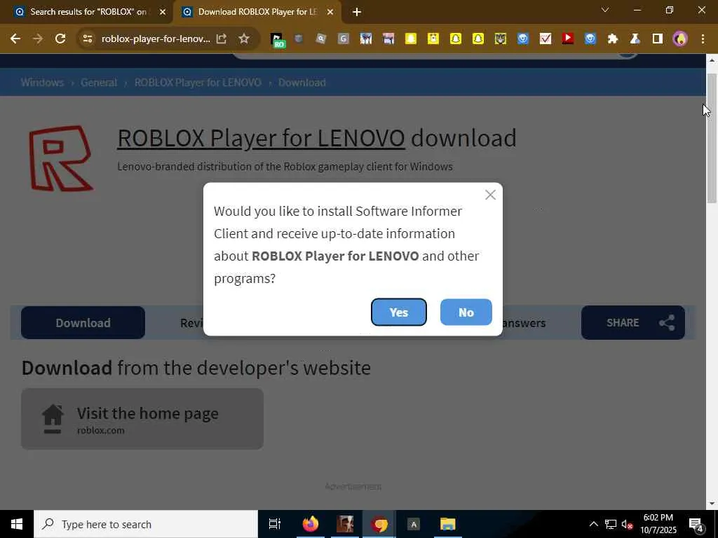The height and width of the screenshot is (538, 718).
Task: Open the gray magnifier extension
Action: 321,39
